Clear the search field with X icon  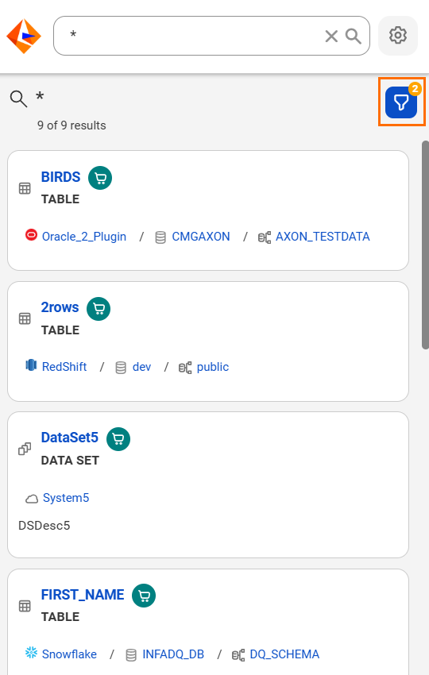[331, 37]
